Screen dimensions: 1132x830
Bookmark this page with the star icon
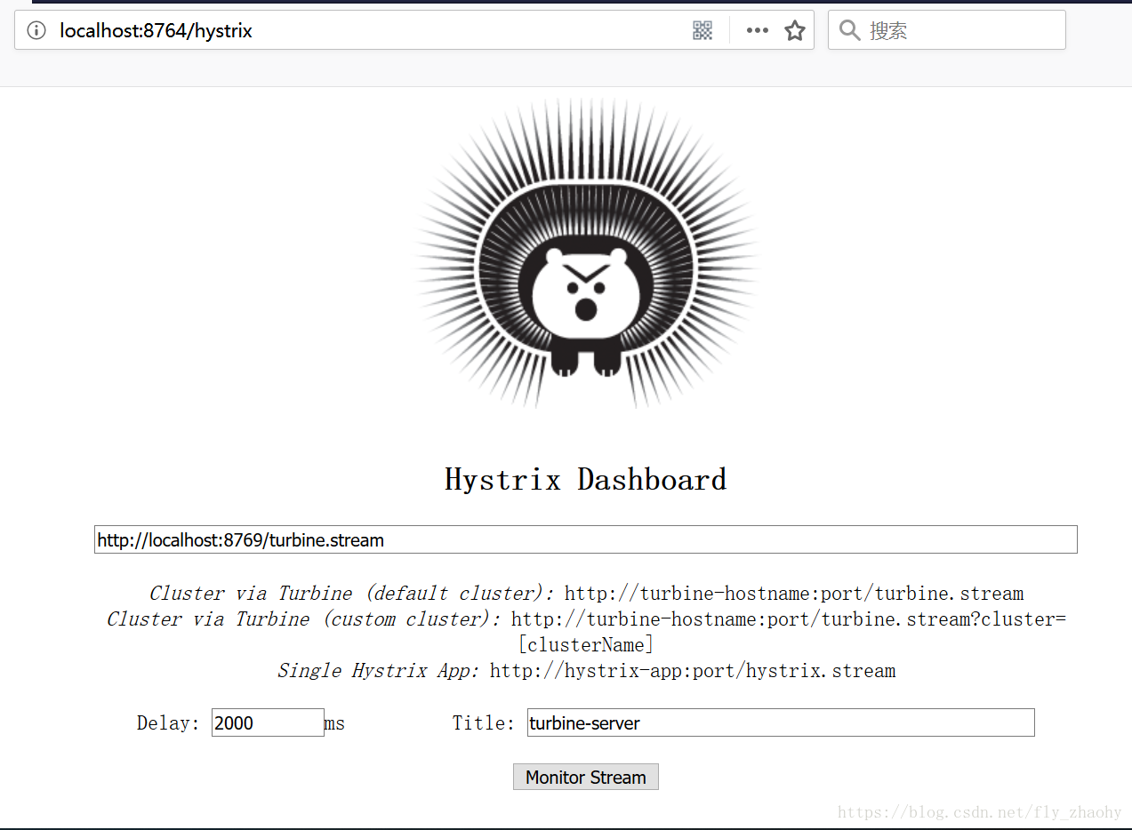click(794, 31)
